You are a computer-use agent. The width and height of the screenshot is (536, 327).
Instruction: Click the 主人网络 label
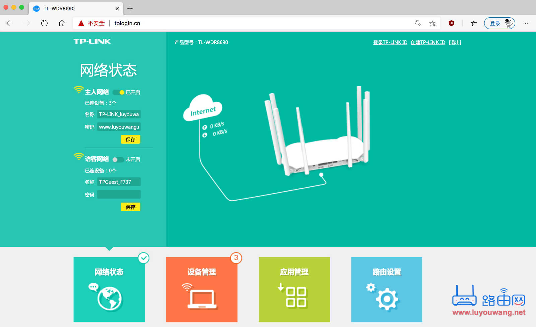pyautogui.click(x=97, y=92)
